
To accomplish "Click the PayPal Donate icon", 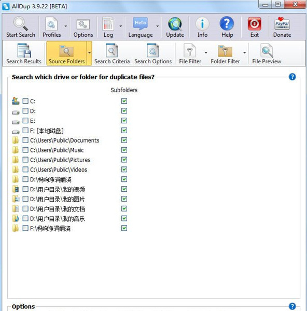I will pos(282,24).
